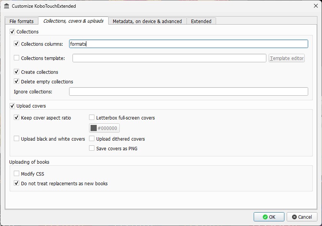Enable Save covers as PNG

(92, 148)
